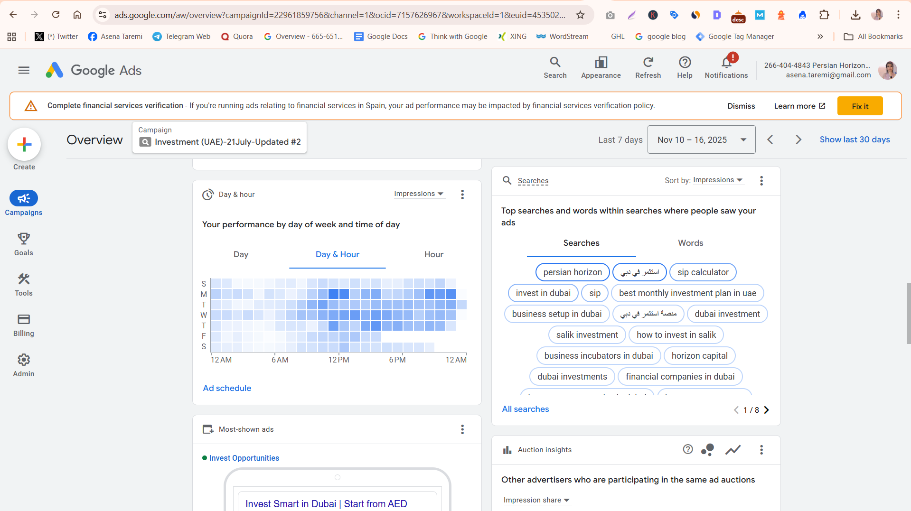Screen dimensions: 911x511
Task: Open Goals in the sidebar
Action: [24, 244]
